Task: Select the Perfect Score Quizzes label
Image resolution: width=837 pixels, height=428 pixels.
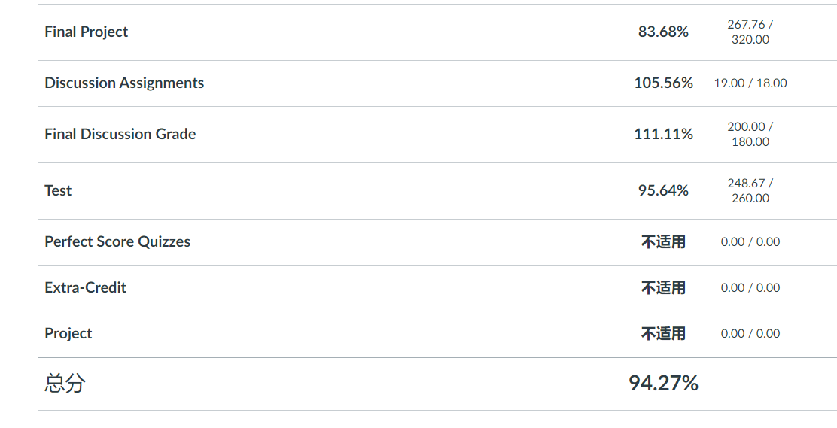Action: click(x=117, y=241)
